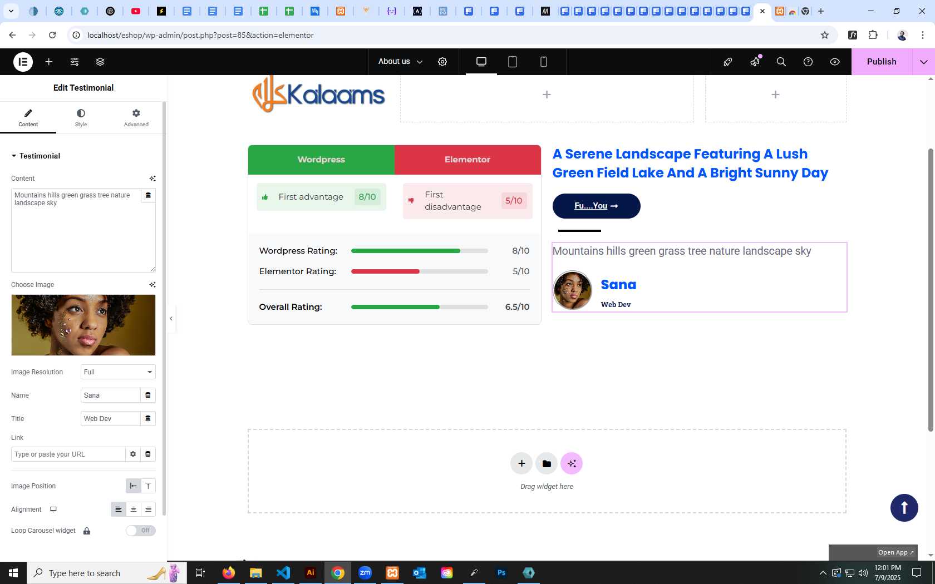The height and width of the screenshot is (584, 935).
Task: Click the back-to-top arrow button
Action: coord(904,508)
